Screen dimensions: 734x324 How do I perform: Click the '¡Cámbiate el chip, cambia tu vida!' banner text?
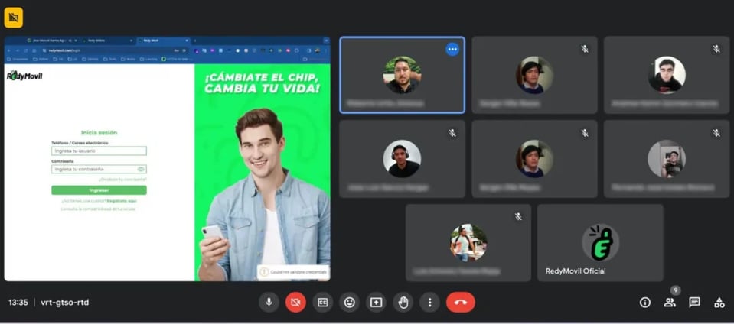[x=263, y=83]
